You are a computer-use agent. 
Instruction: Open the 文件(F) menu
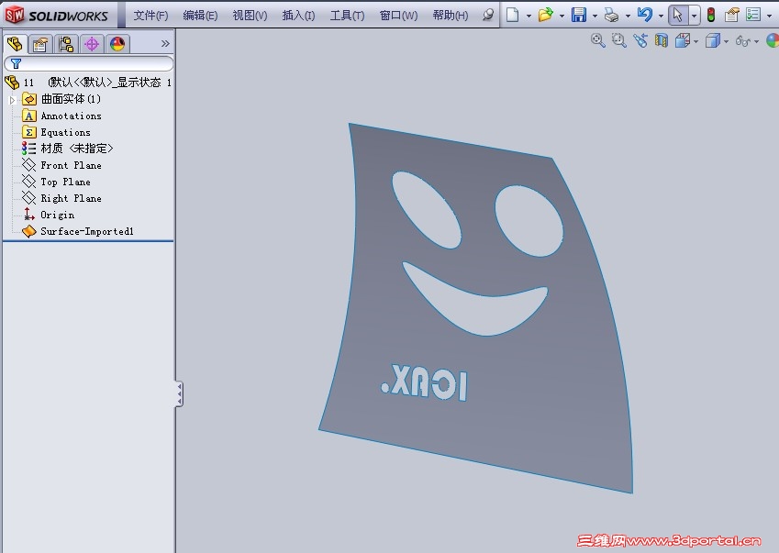click(x=150, y=16)
